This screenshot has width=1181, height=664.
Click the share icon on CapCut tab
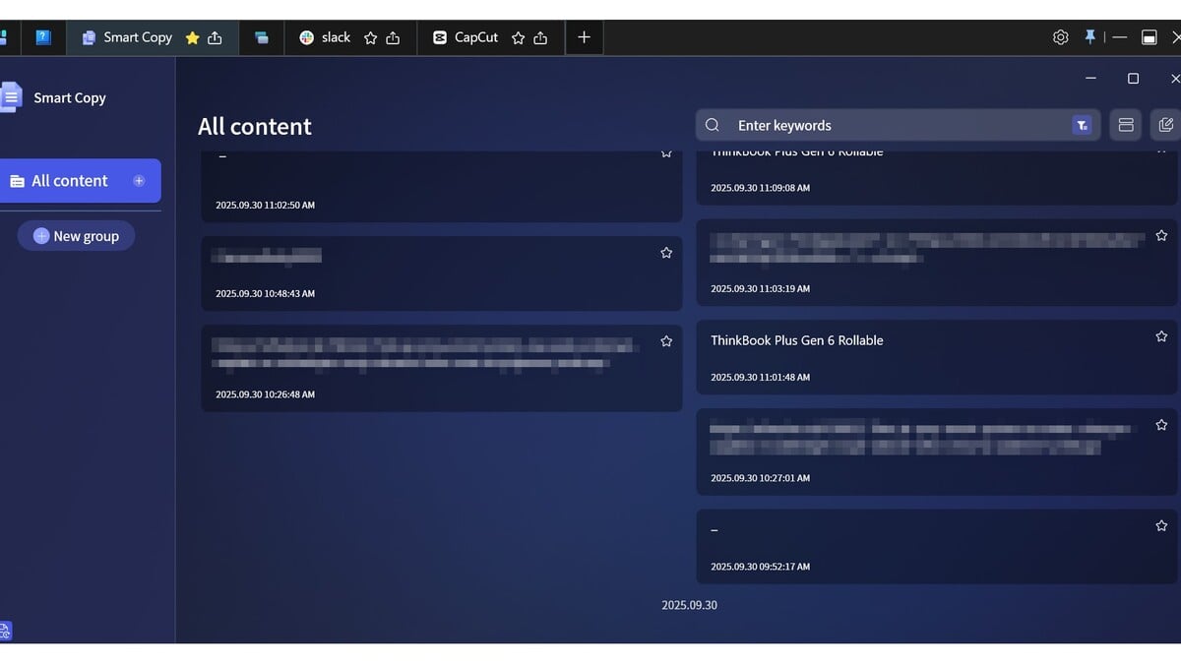[540, 37]
